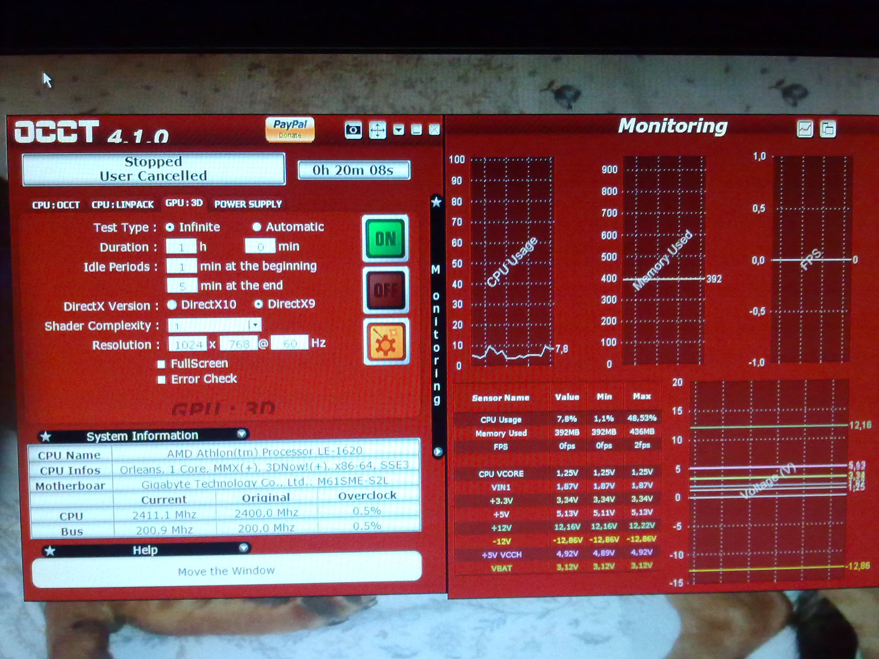The height and width of the screenshot is (659, 879).
Task: Switch to the CPU:LINPACK tab
Action: tap(122, 204)
